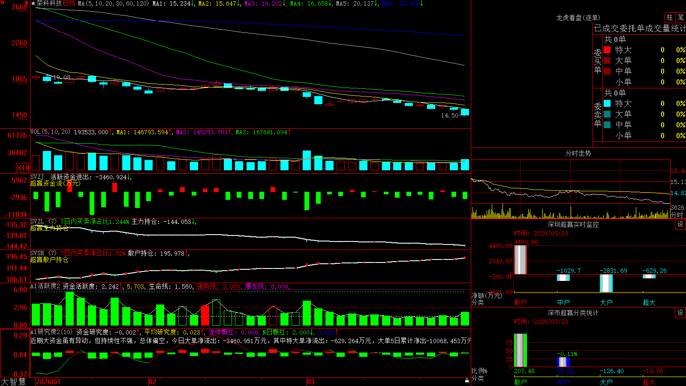Viewport: 686px width, 386px height.
Task: Click the 龙虎看盘(逐单) panel title
Action: point(578,18)
